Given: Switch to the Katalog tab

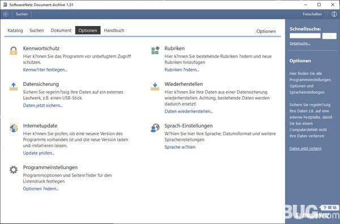Looking at the screenshot, I should (15, 31).
